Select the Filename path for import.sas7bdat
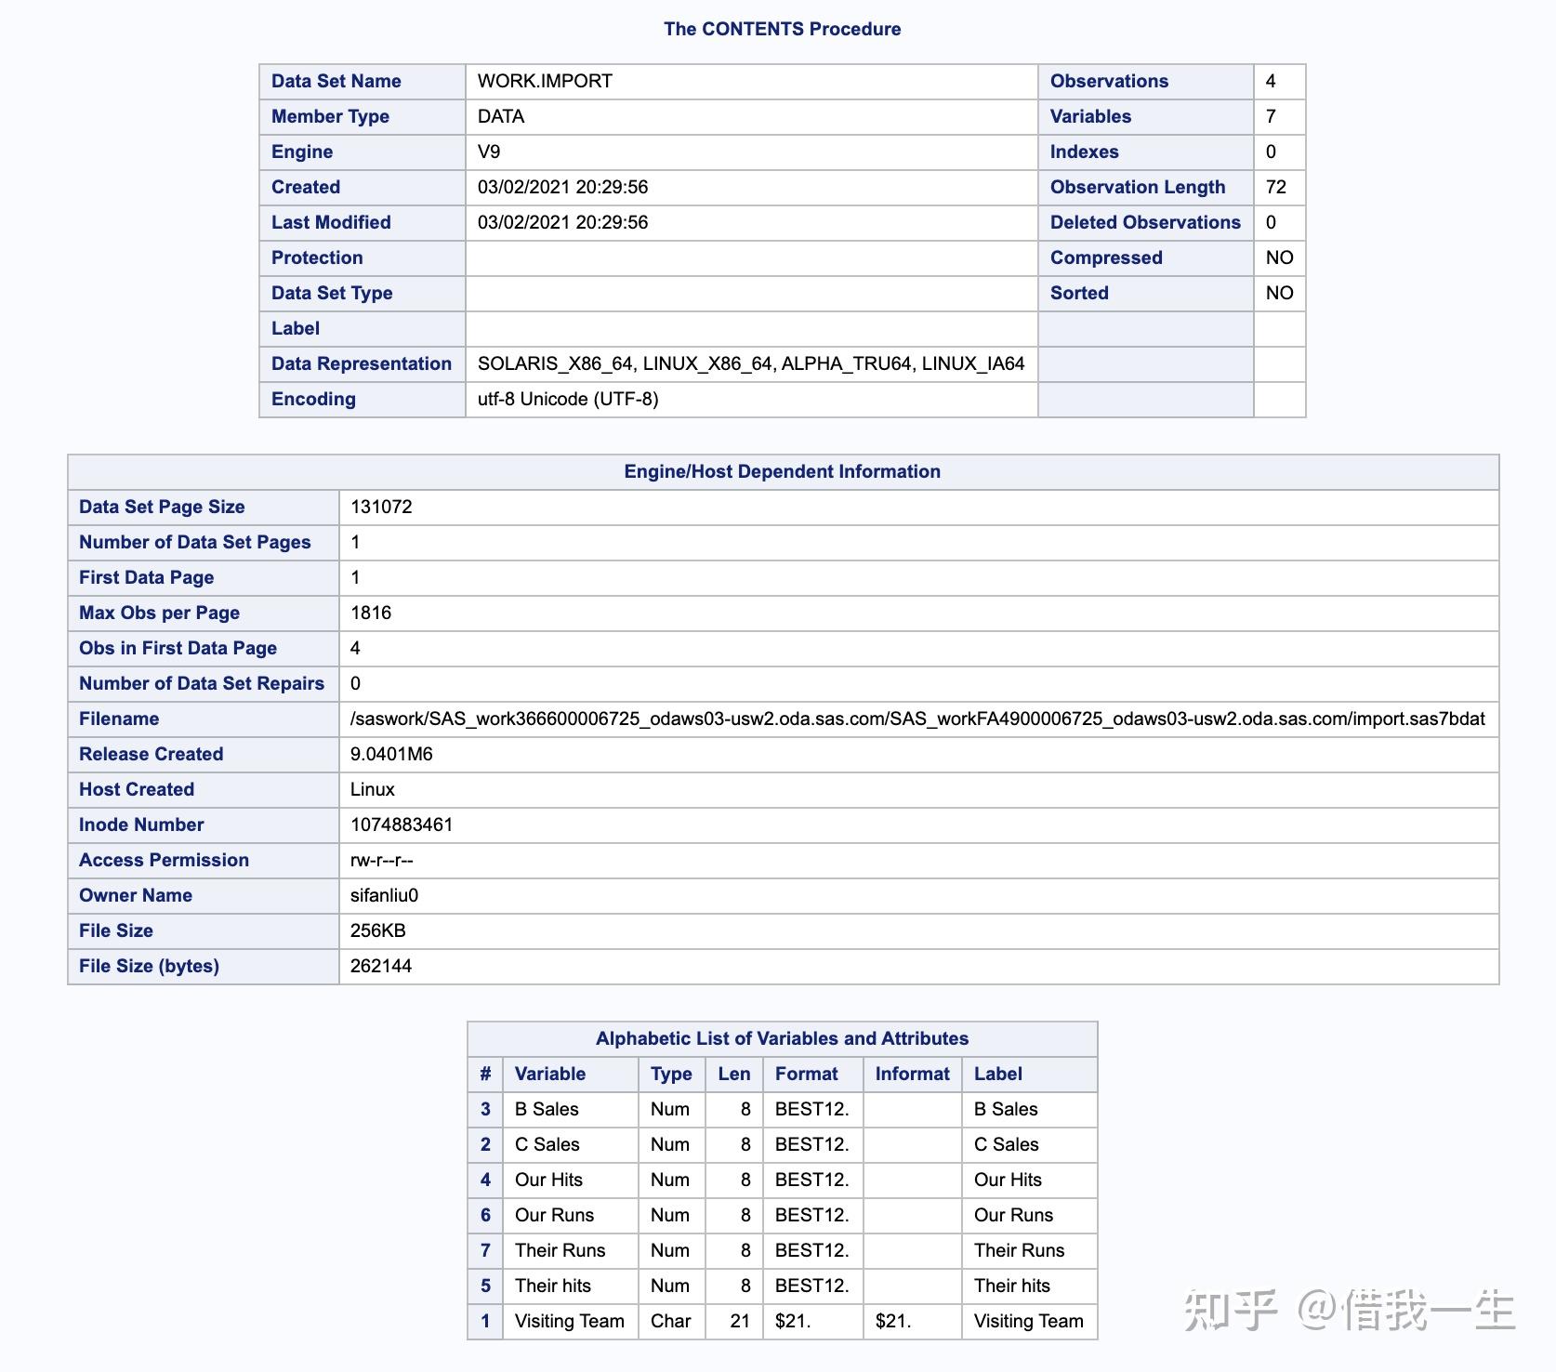This screenshot has height=1372, width=1556. 918,719
